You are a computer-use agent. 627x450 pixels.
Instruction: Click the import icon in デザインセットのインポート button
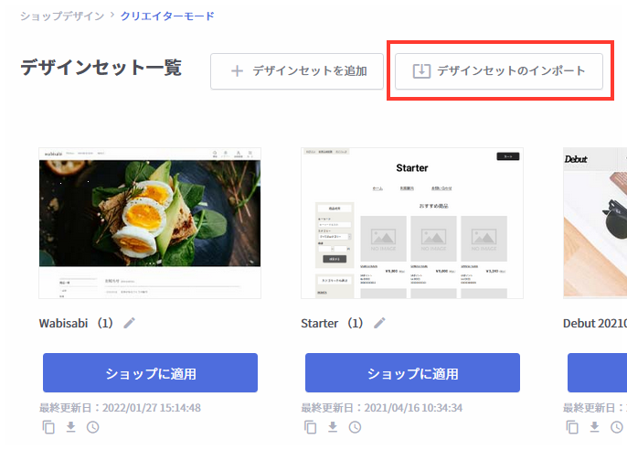pos(421,71)
